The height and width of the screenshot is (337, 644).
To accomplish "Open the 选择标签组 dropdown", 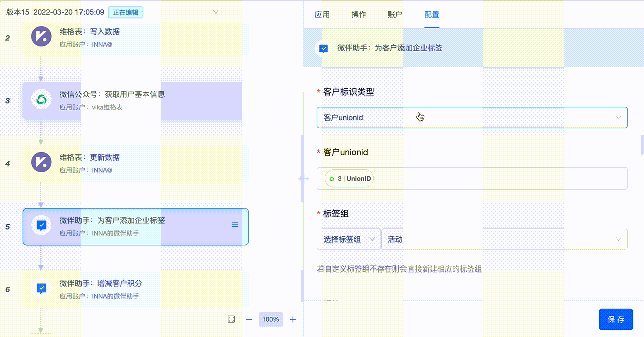I will coord(349,239).
